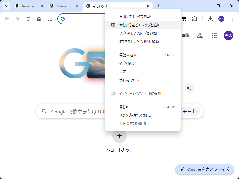
Task: Click the 秀人 profile avatar in the toolbar
Action: tap(221, 18)
